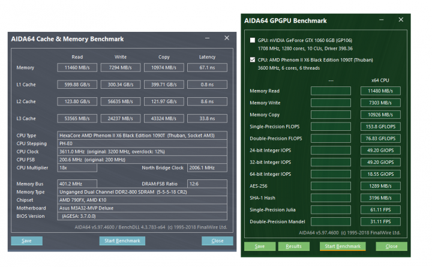Select Single-Precision Julia result 61.11 FPS
The height and width of the screenshot is (267, 432).
click(x=380, y=209)
